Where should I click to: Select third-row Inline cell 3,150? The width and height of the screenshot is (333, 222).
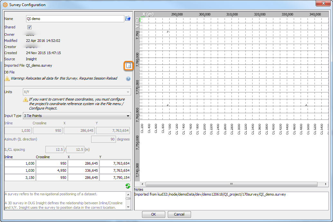(20, 178)
